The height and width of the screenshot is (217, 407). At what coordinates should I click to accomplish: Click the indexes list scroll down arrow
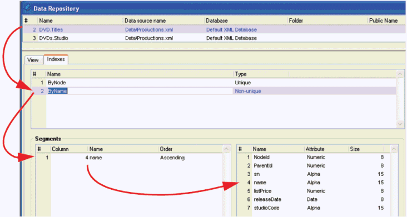[x=400, y=124]
